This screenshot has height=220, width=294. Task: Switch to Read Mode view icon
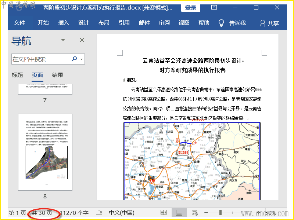point(164,213)
